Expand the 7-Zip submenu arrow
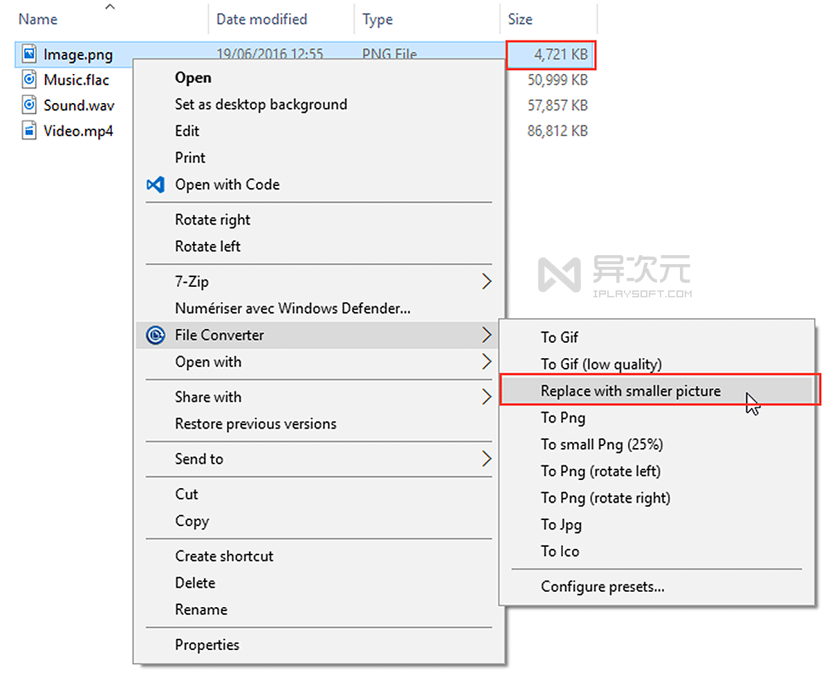Image resolution: width=830 pixels, height=679 pixels. (486, 281)
